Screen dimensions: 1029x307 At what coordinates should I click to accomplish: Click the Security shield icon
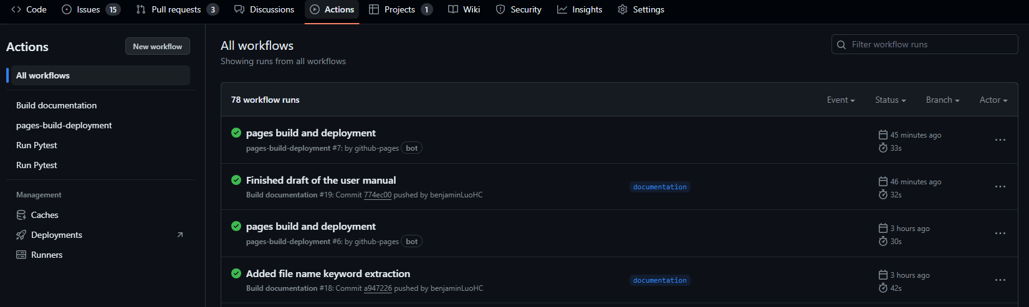pyautogui.click(x=500, y=9)
